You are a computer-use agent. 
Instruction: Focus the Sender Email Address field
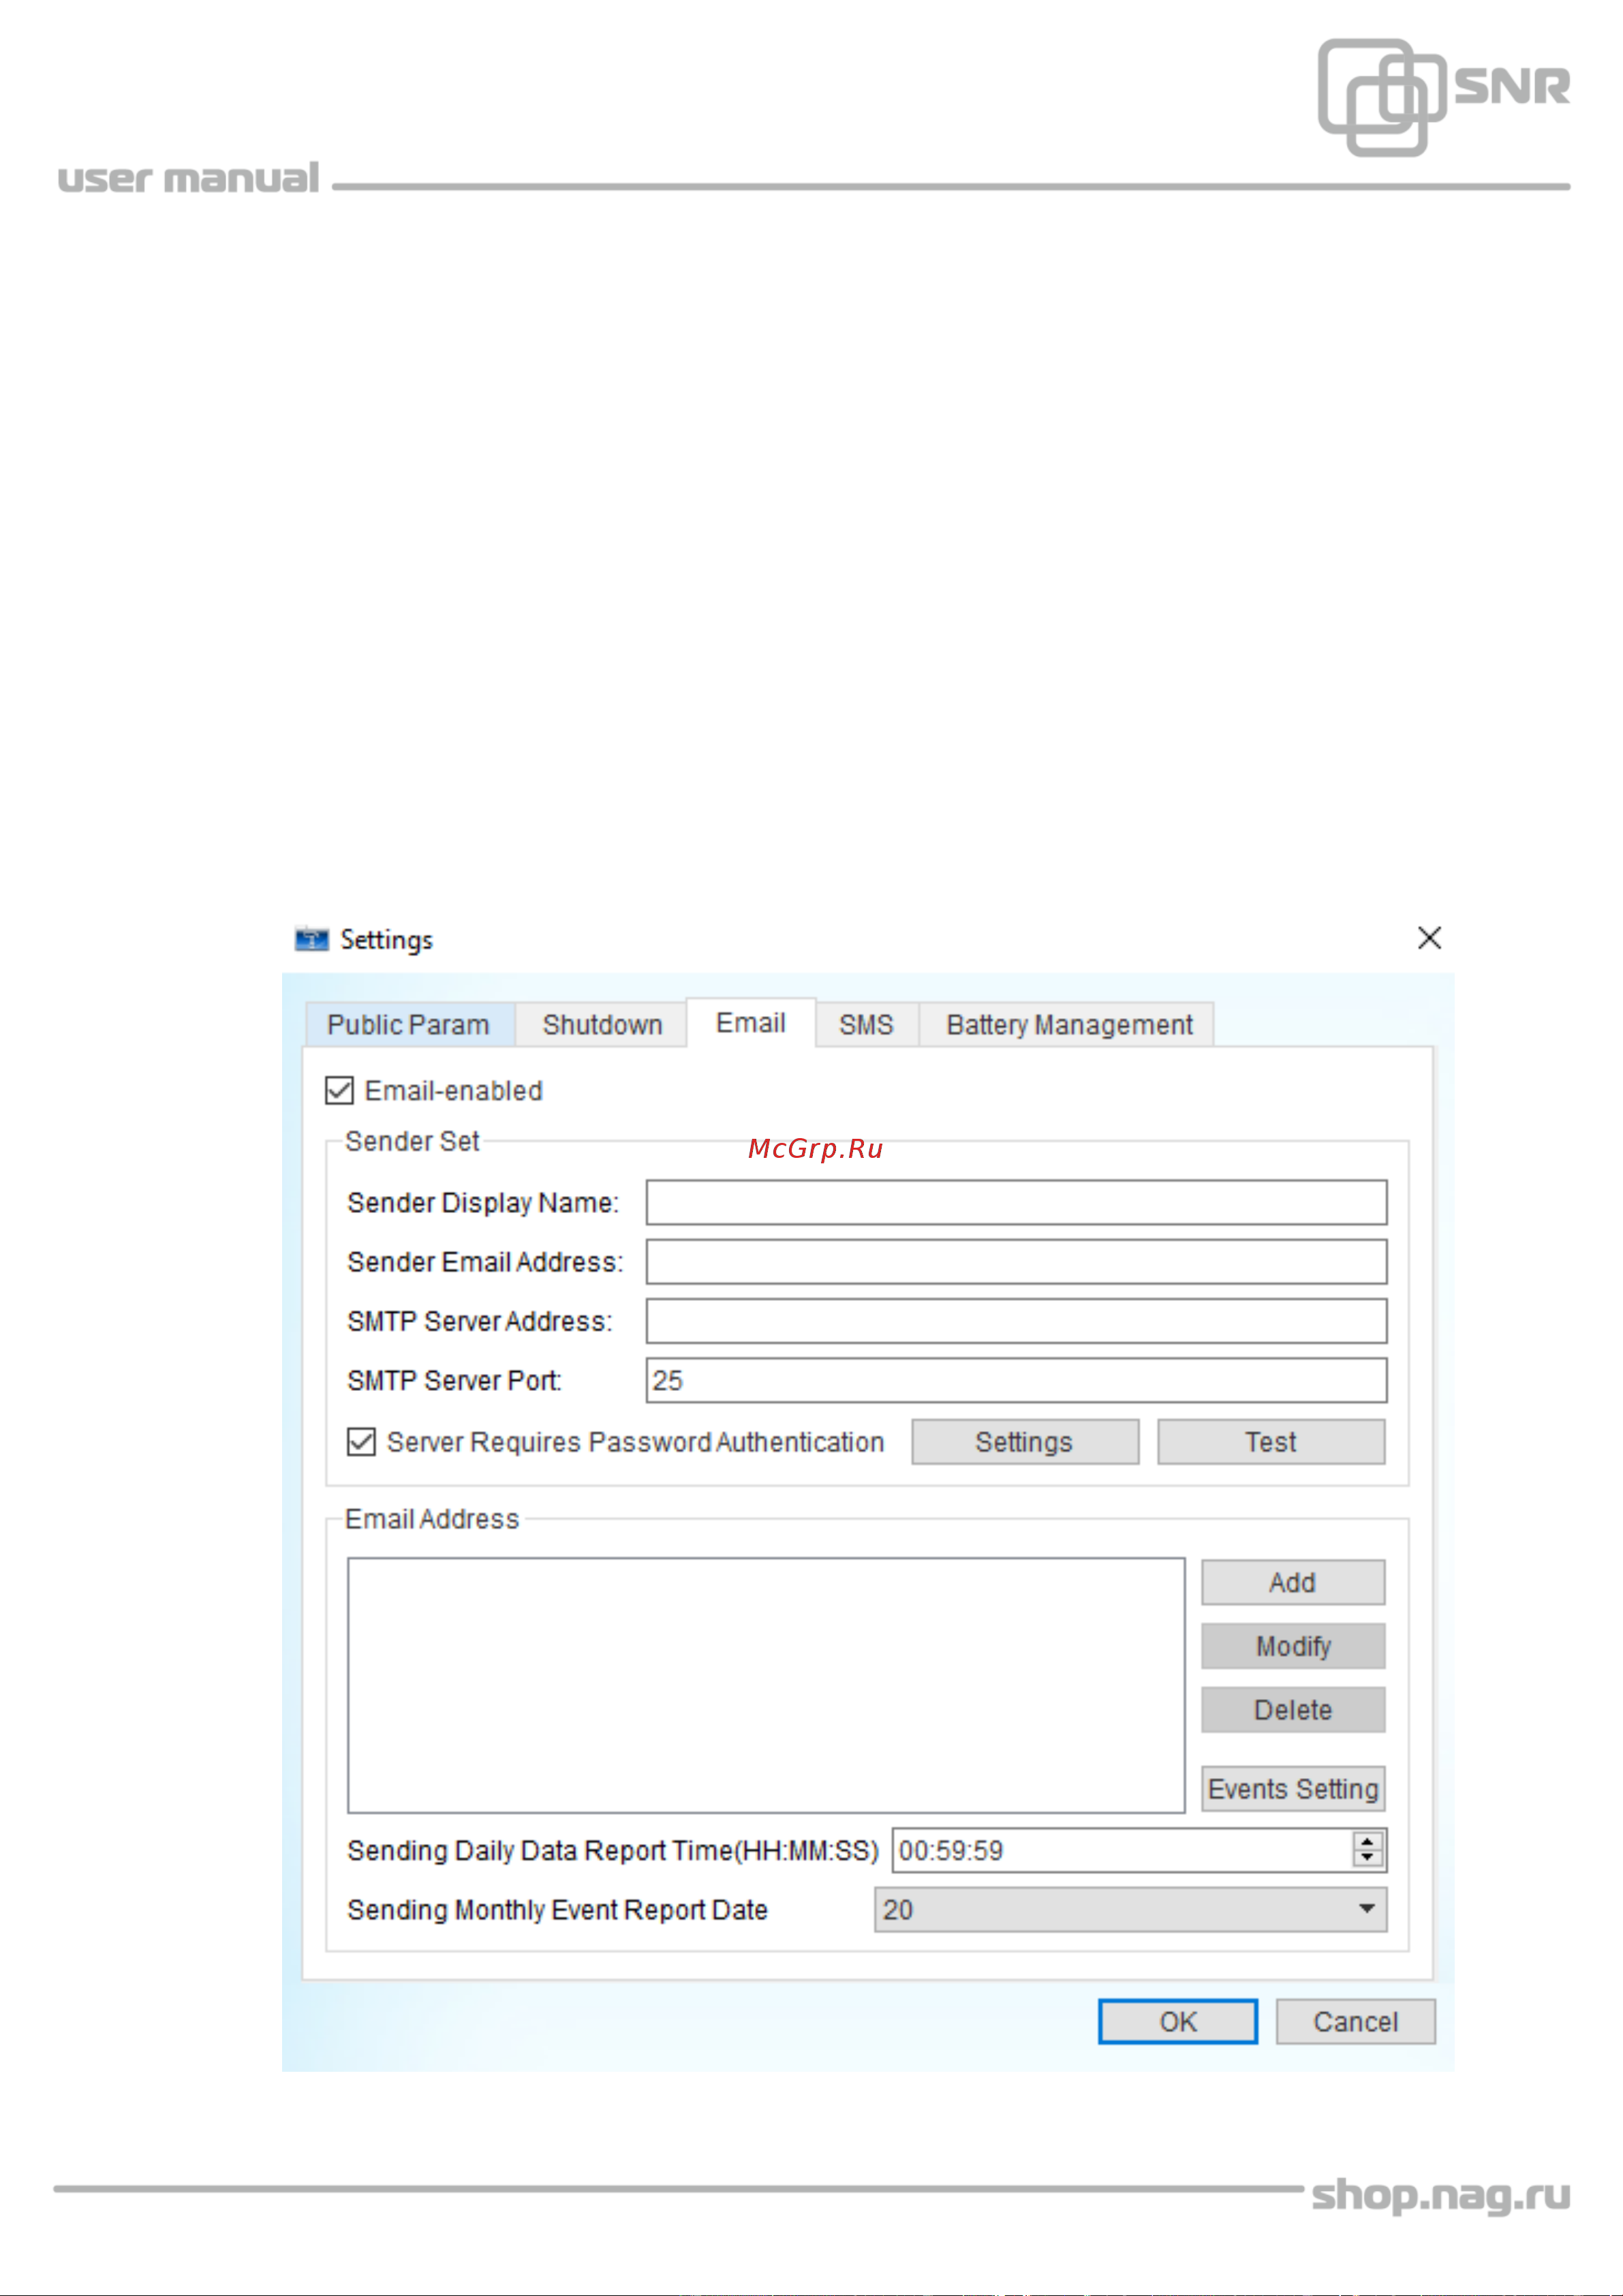pos(1016,1262)
